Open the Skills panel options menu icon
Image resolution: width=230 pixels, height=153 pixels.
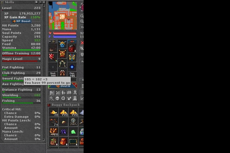point(36,2)
